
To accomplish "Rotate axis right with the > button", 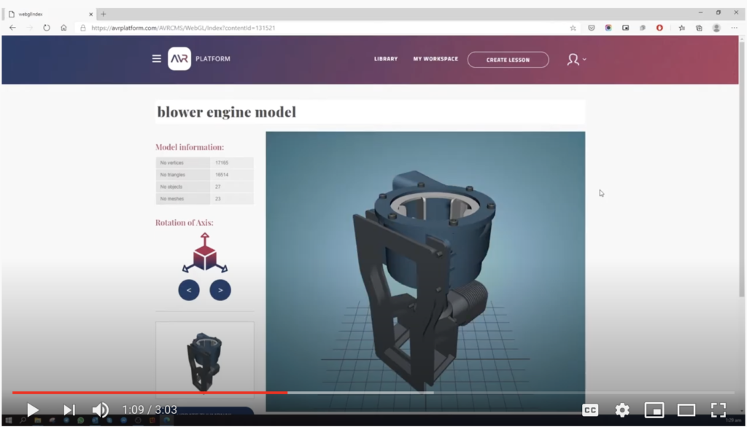I will [220, 290].
